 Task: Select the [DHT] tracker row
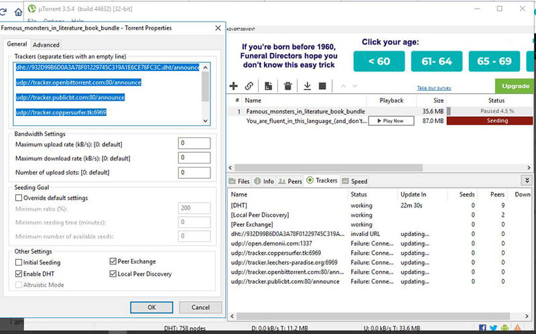(379, 205)
